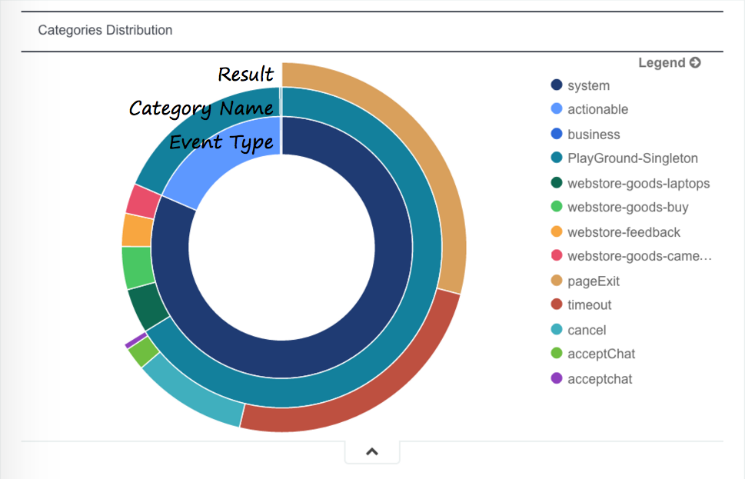Toggle the business legend dot
The image size is (745, 479).
click(x=557, y=134)
